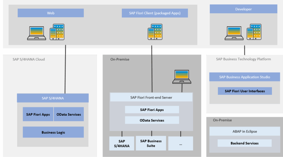The width and height of the screenshot is (283, 157).
Task: Click the laptop icon under Developer
Action: point(234,33)
